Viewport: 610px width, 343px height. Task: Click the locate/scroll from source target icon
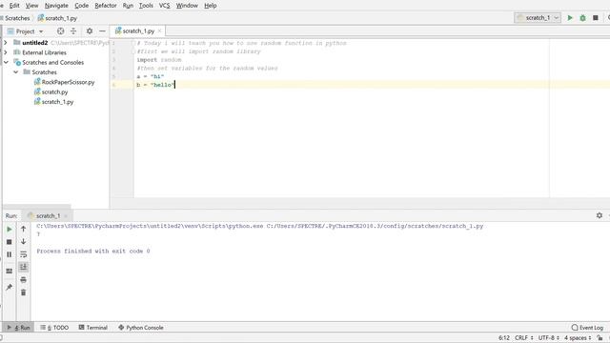pos(60,31)
